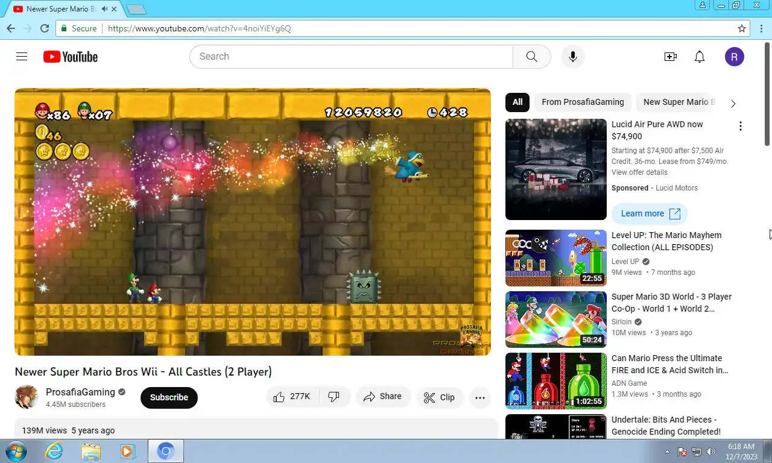The height and width of the screenshot is (463, 772).
Task: Open Can Mario Press the Ultimate title
Action: (670, 364)
